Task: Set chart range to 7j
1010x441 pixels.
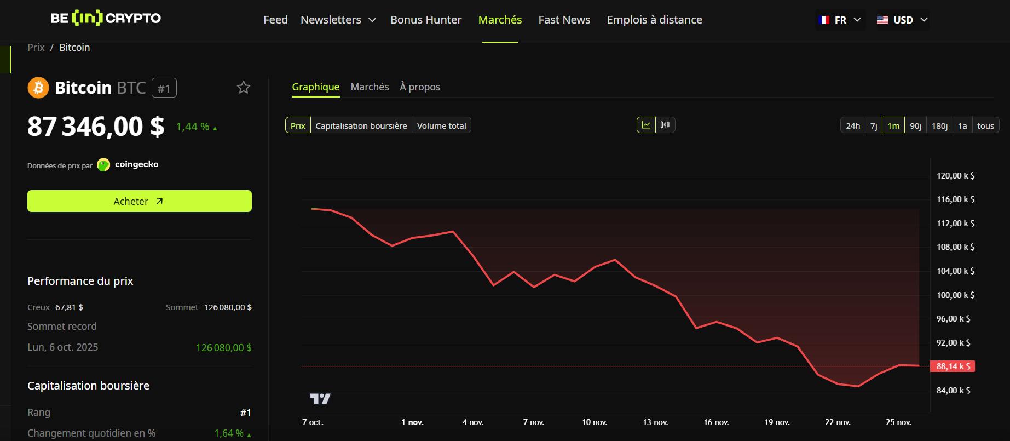Action: 874,125
